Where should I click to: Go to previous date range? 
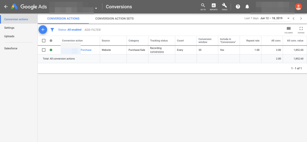294,19
